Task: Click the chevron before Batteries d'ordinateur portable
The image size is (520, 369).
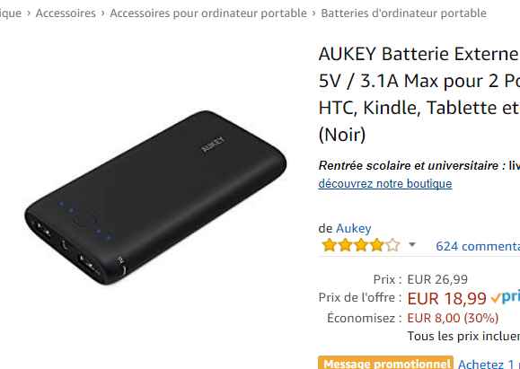Action: (313, 13)
